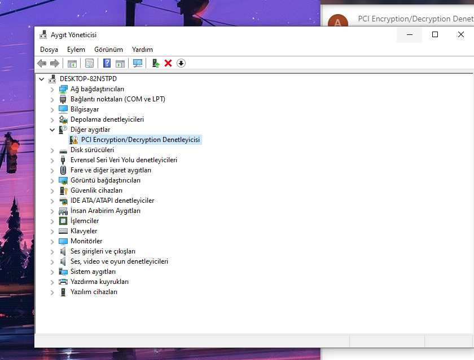This screenshot has height=360, width=474.
Task: Click the Monitörler display icon
Action: point(63,241)
